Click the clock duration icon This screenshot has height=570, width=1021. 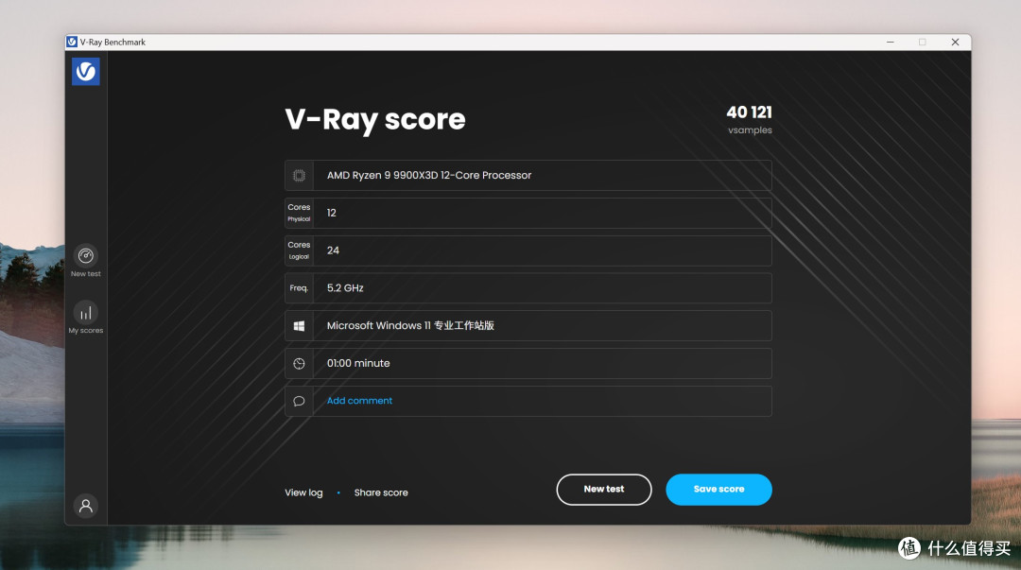(299, 364)
